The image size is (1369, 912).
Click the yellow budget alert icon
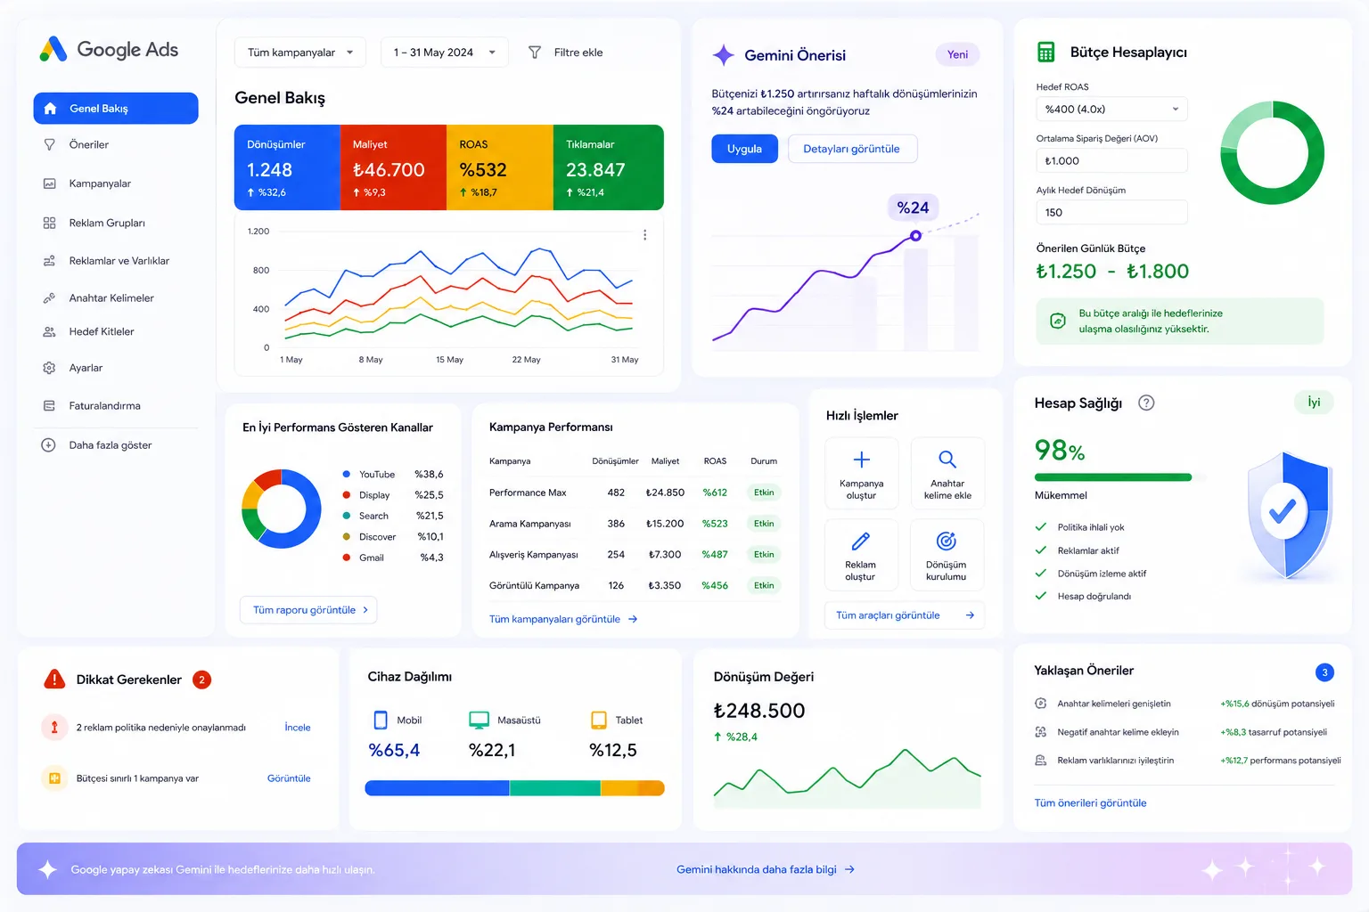click(x=54, y=778)
